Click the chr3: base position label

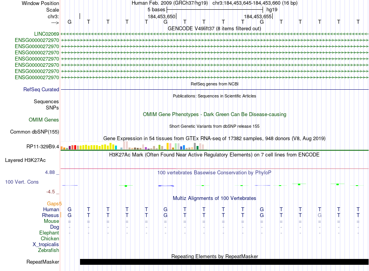pos(54,16)
